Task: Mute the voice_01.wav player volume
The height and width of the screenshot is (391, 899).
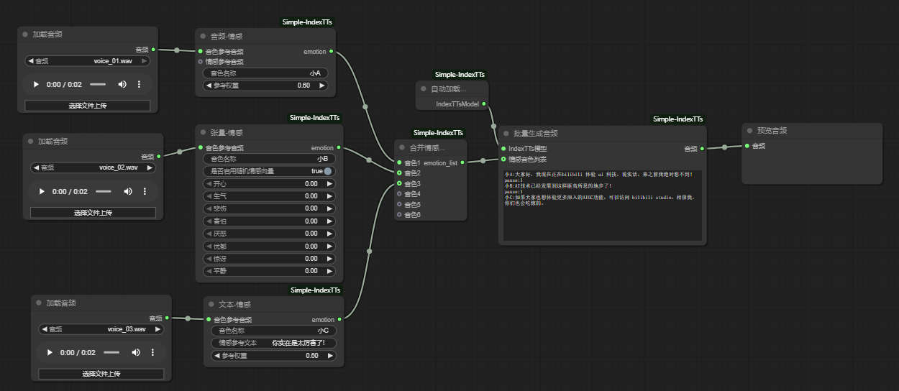Action: [x=122, y=85]
